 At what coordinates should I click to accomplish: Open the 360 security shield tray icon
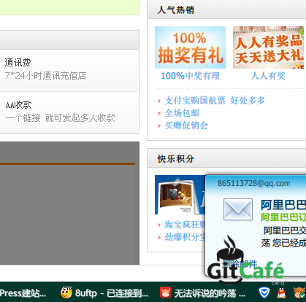[264, 293]
